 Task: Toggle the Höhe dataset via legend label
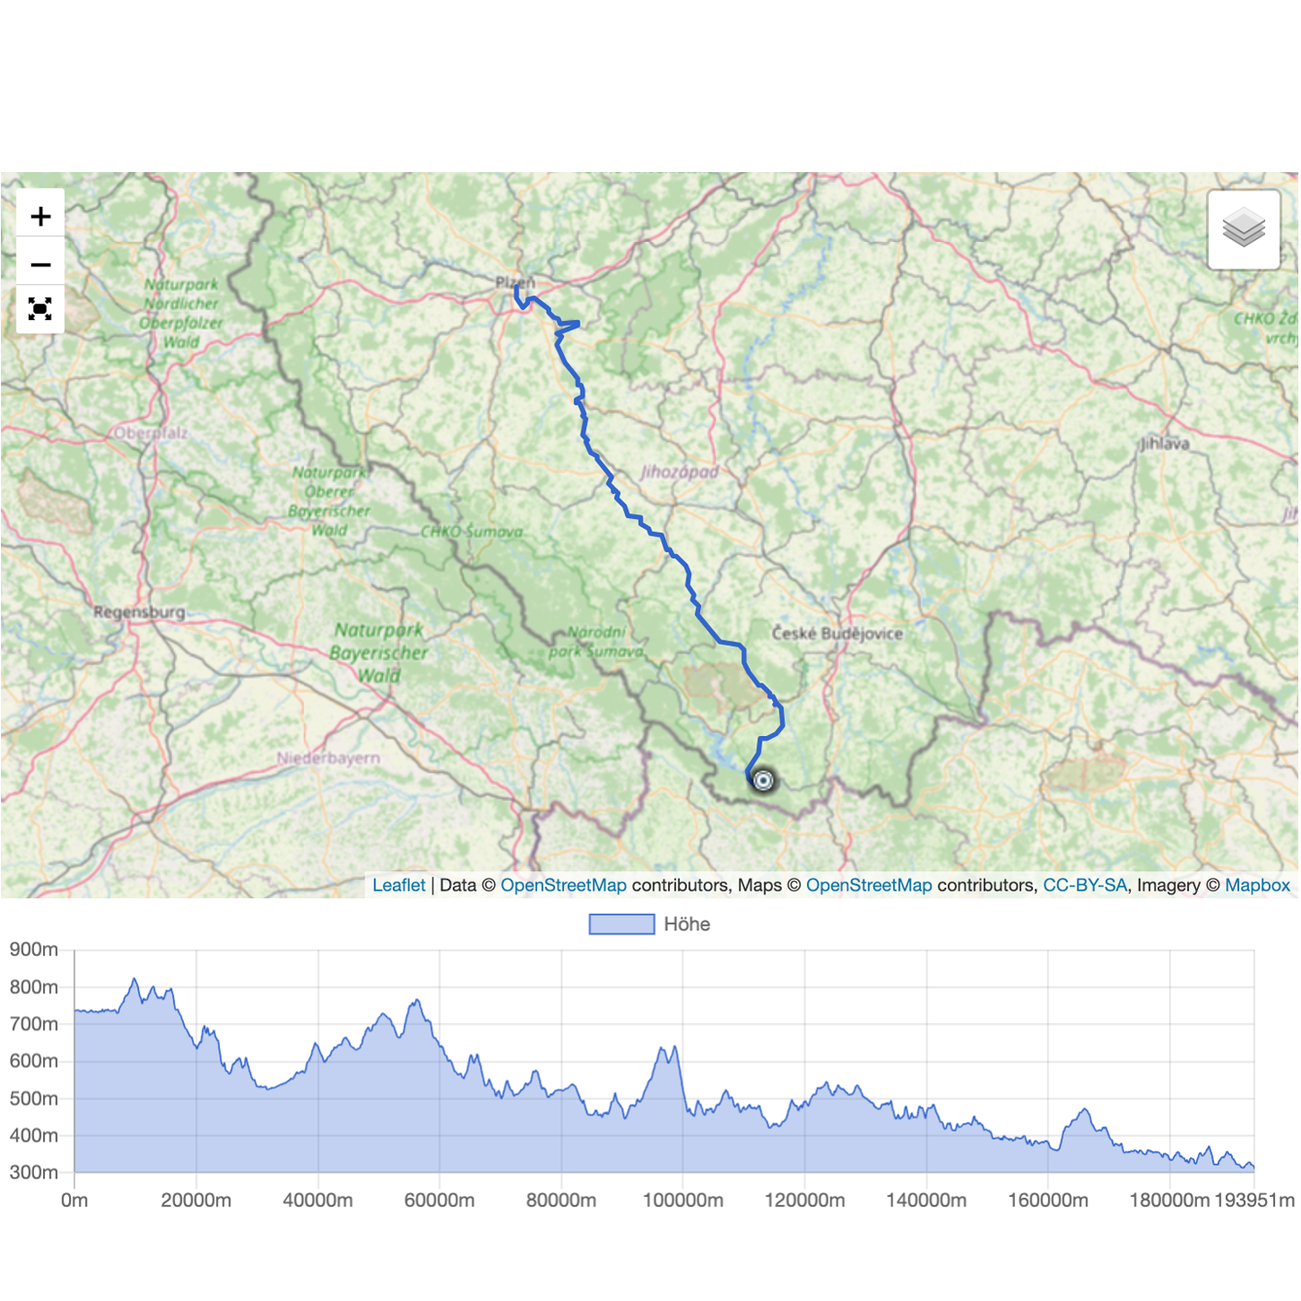pos(686,924)
